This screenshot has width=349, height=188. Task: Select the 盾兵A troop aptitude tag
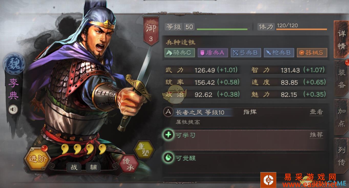click(x=213, y=53)
